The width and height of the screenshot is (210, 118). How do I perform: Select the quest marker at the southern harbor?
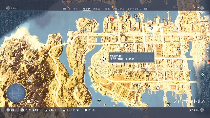tap(158, 88)
